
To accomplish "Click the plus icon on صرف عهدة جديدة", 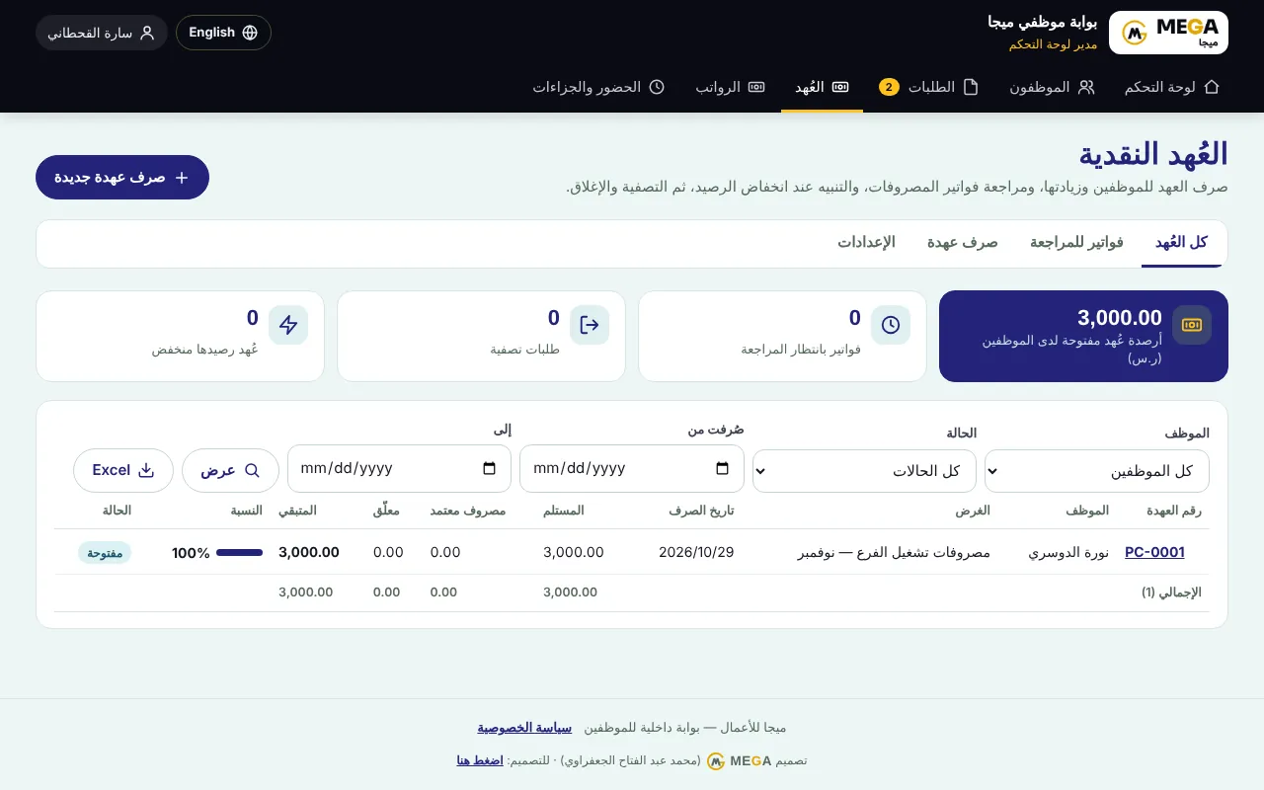I will coord(182,178).
